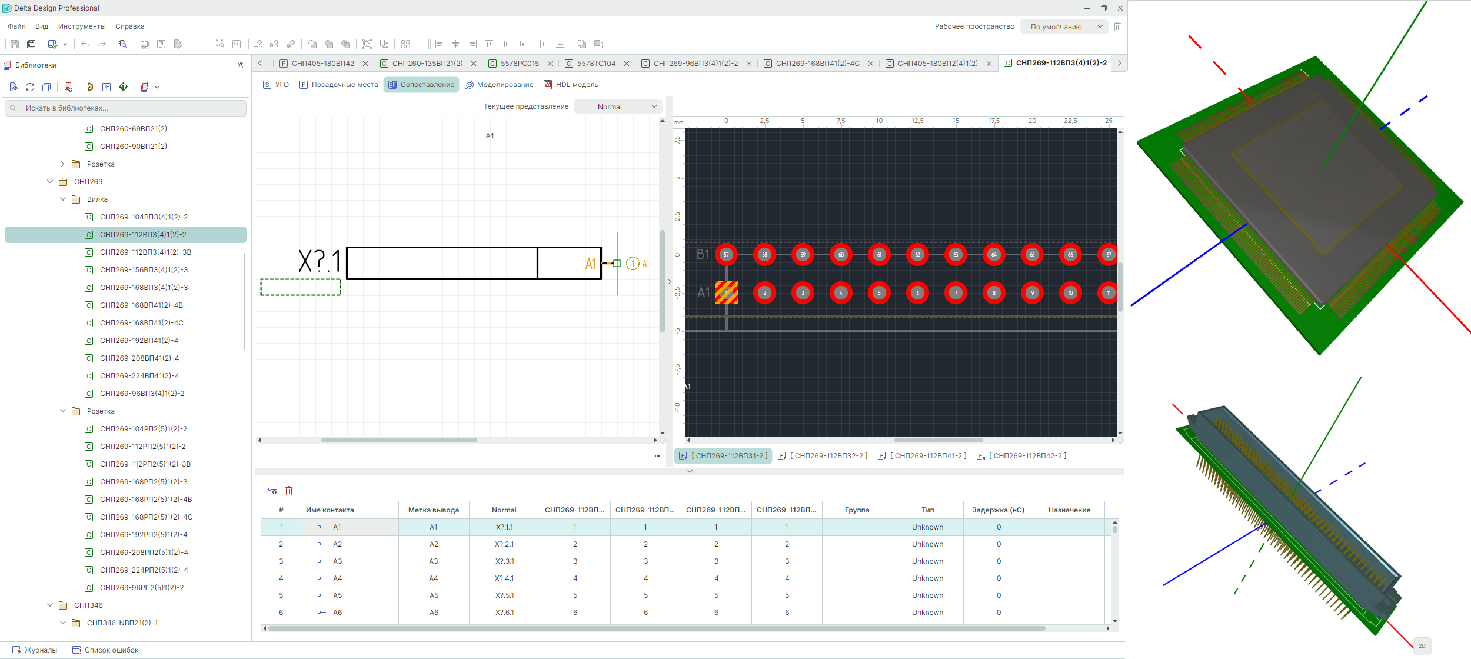Collapse the СНП269 folder
This screenshot has width=1471, height=659.
(x=50, y=182)
